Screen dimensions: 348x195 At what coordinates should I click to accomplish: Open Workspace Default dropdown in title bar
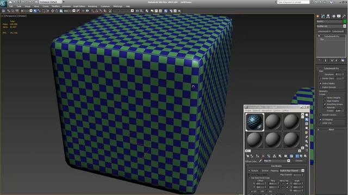[x=51, y=2]
